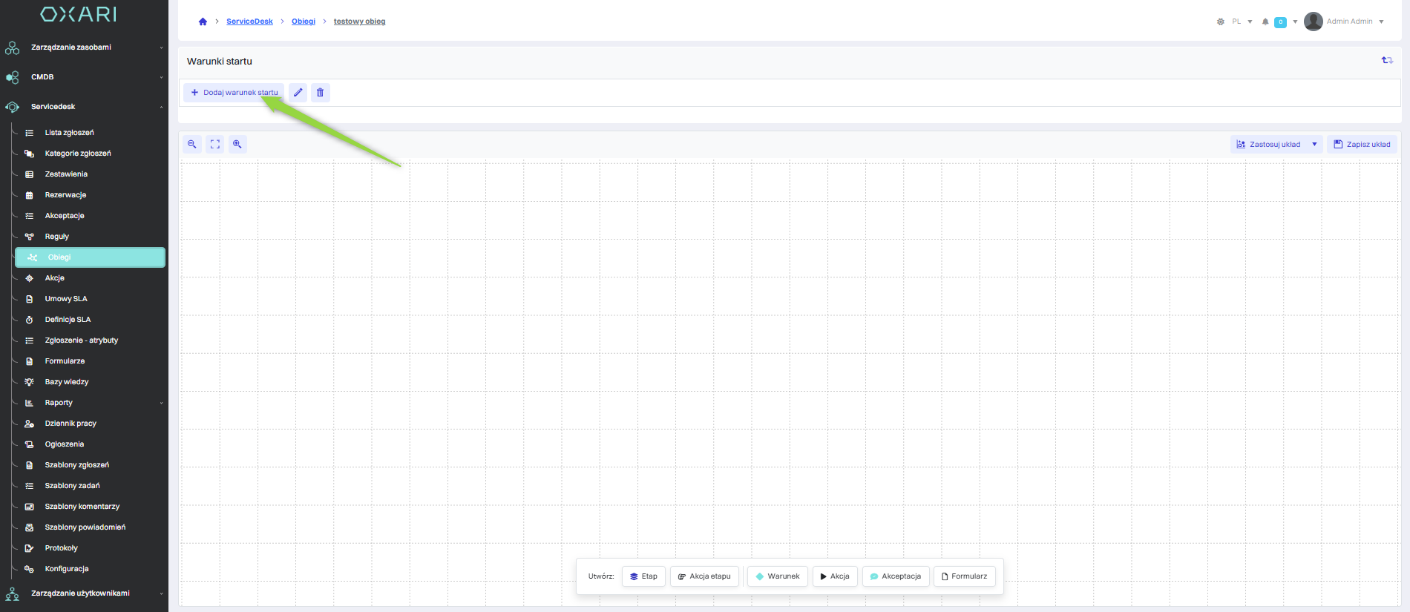
Task: Zoom out on the workflow canvas
Action: [192, 145]
